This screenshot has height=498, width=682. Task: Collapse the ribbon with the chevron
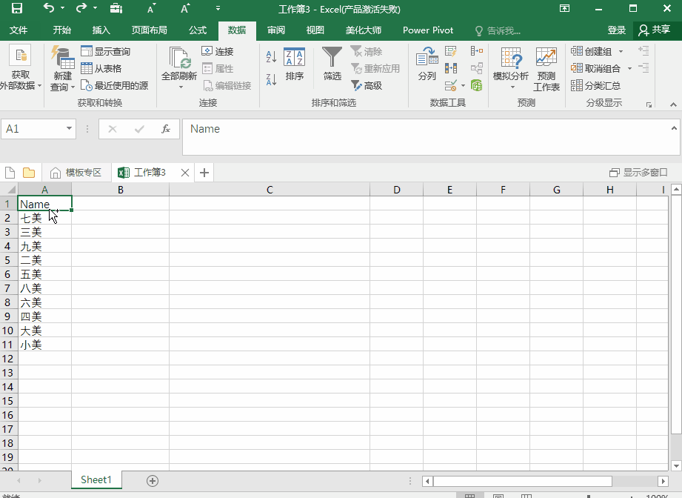pos(673,104)
